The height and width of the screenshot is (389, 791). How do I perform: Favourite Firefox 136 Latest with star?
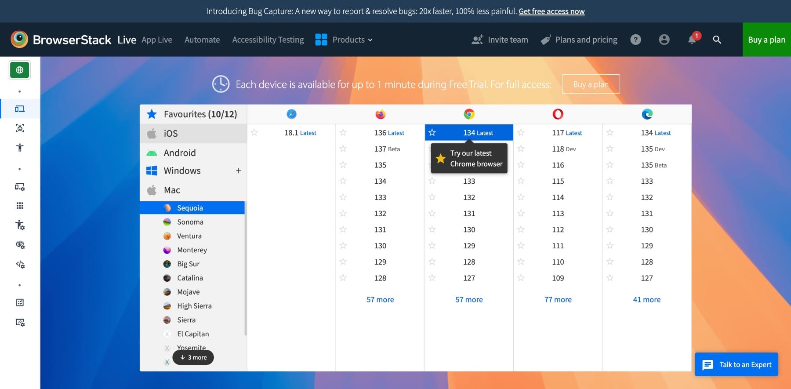[343, 132]
